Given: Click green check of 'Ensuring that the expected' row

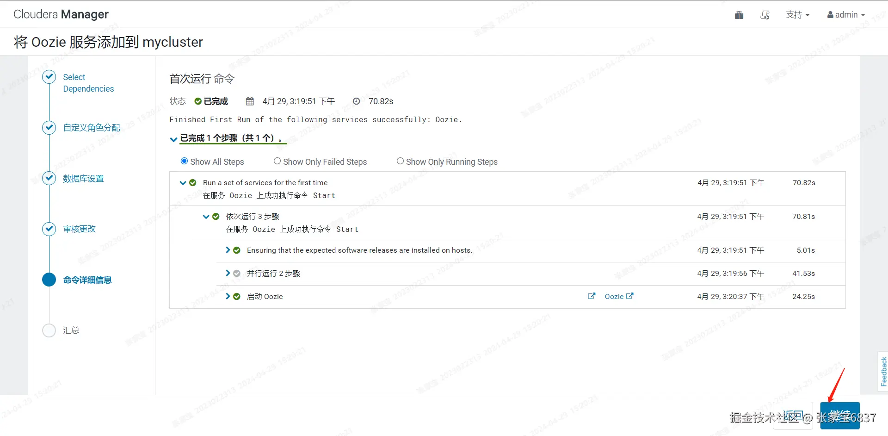Looking at the screenshot, I should point(237,250).
